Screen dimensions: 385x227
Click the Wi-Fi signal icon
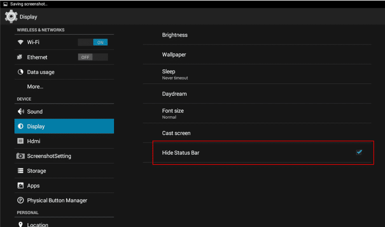coord(20,42)
